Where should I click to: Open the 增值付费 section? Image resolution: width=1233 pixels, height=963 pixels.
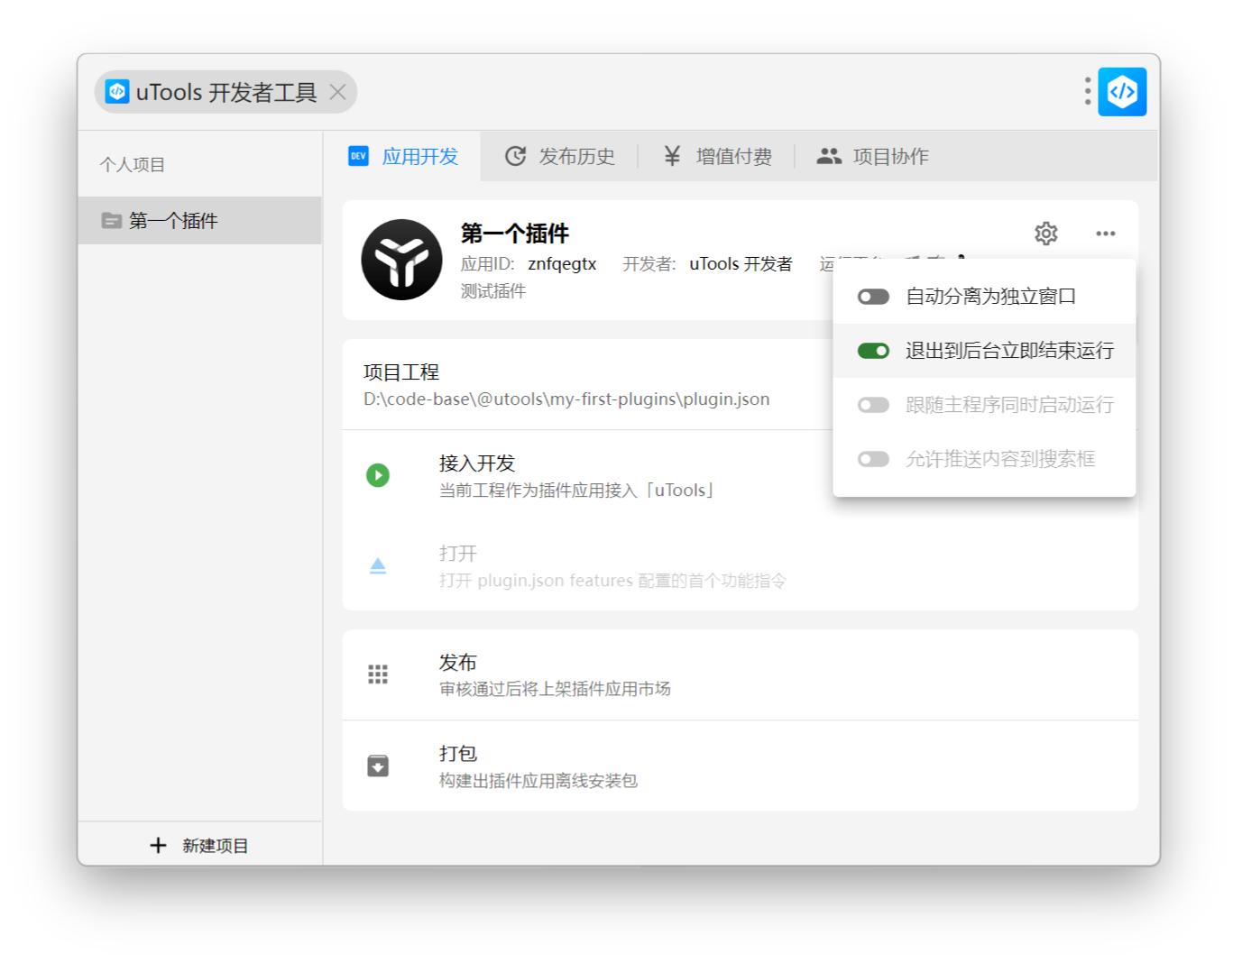[718, 156]
